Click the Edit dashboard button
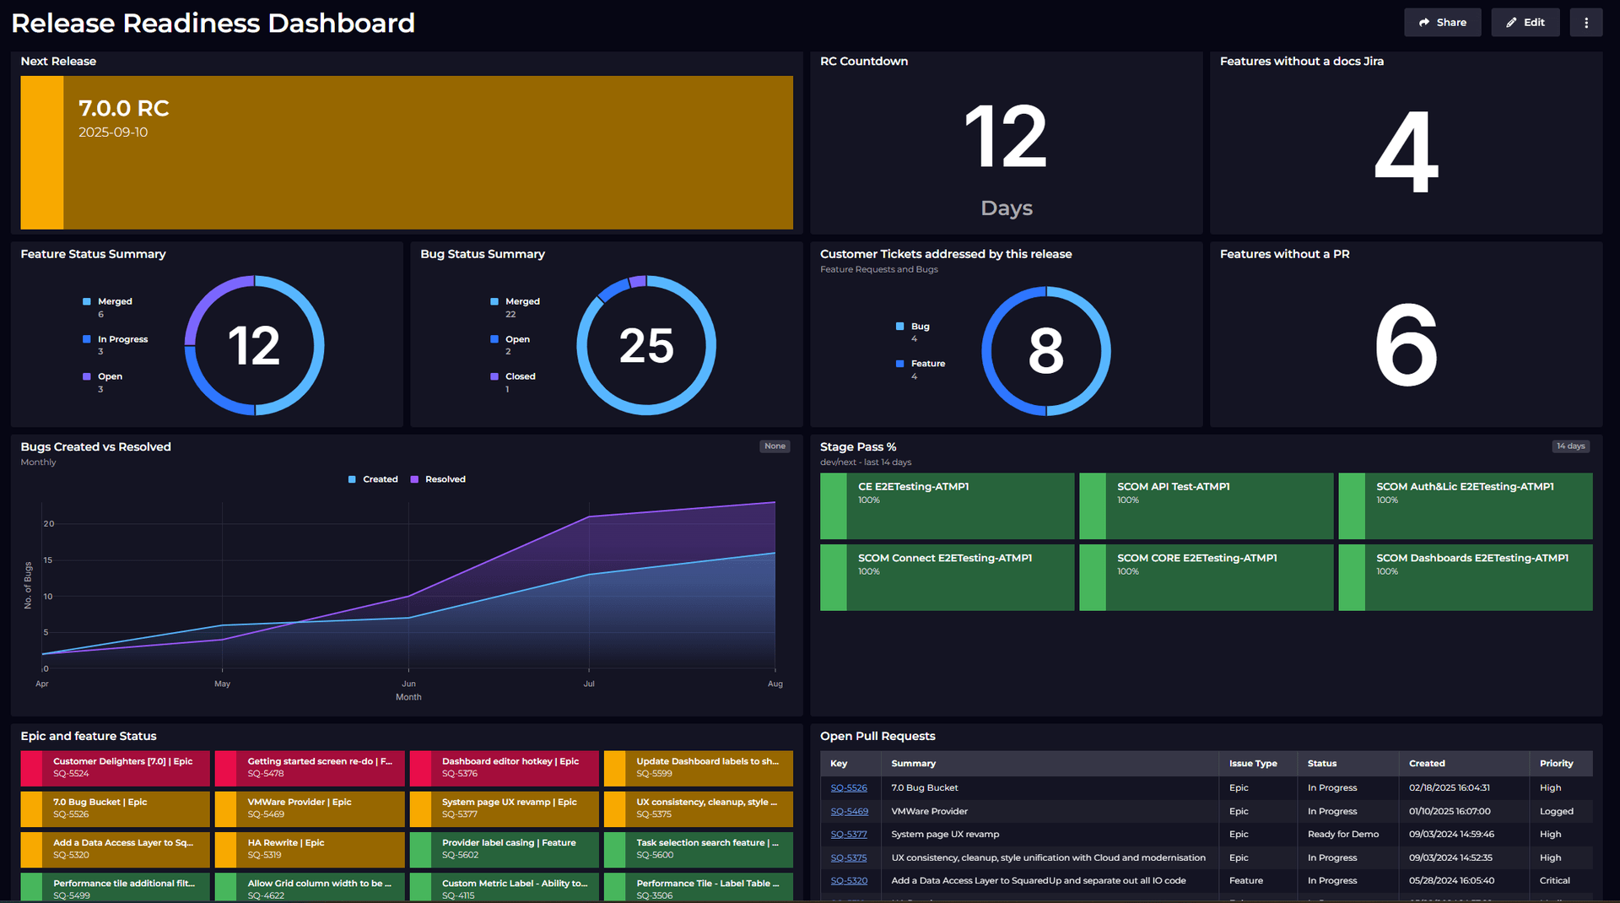Viewport: 1620px width, 903px height. (1525, 23)
